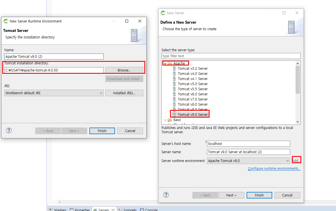This screenshot has height=211, width=336.
Task: Close the New Server window
Action: click(297, 13)
